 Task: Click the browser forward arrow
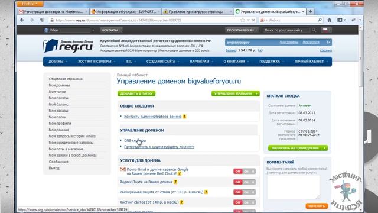tap(32, 20)
